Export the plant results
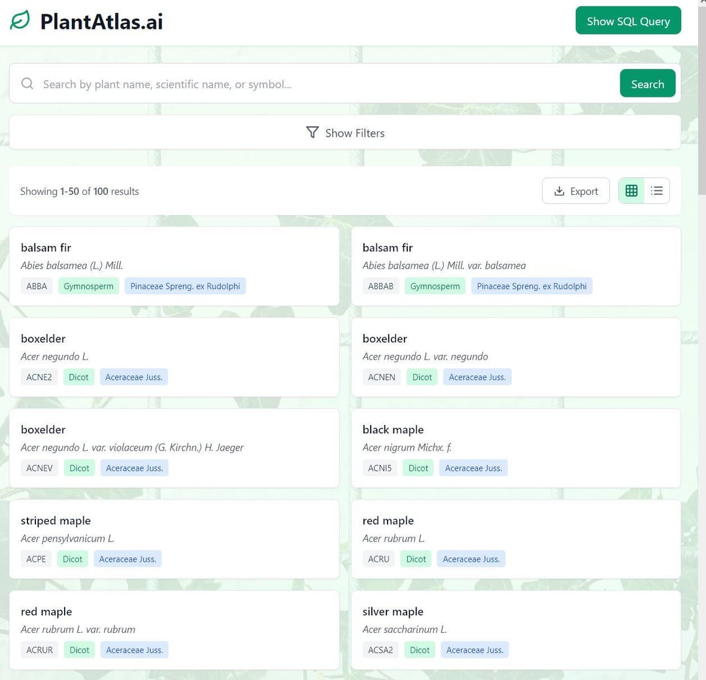706x680 pixels. (x=575, y=191)
